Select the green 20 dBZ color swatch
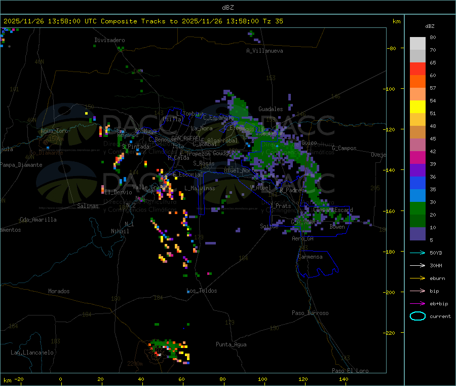 point(417,208)
